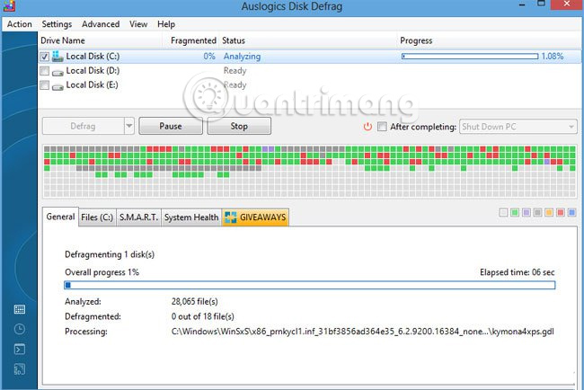Image resolution: width=584 pixels, height=390 pixels.
Task: Click the Overall progress 1% label
Action: (x=102, y=272)
